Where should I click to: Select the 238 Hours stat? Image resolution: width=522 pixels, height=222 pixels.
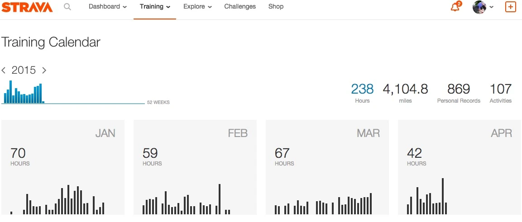362,93
